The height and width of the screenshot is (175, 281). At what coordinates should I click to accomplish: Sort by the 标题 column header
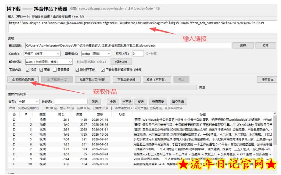tap(203, 114)
